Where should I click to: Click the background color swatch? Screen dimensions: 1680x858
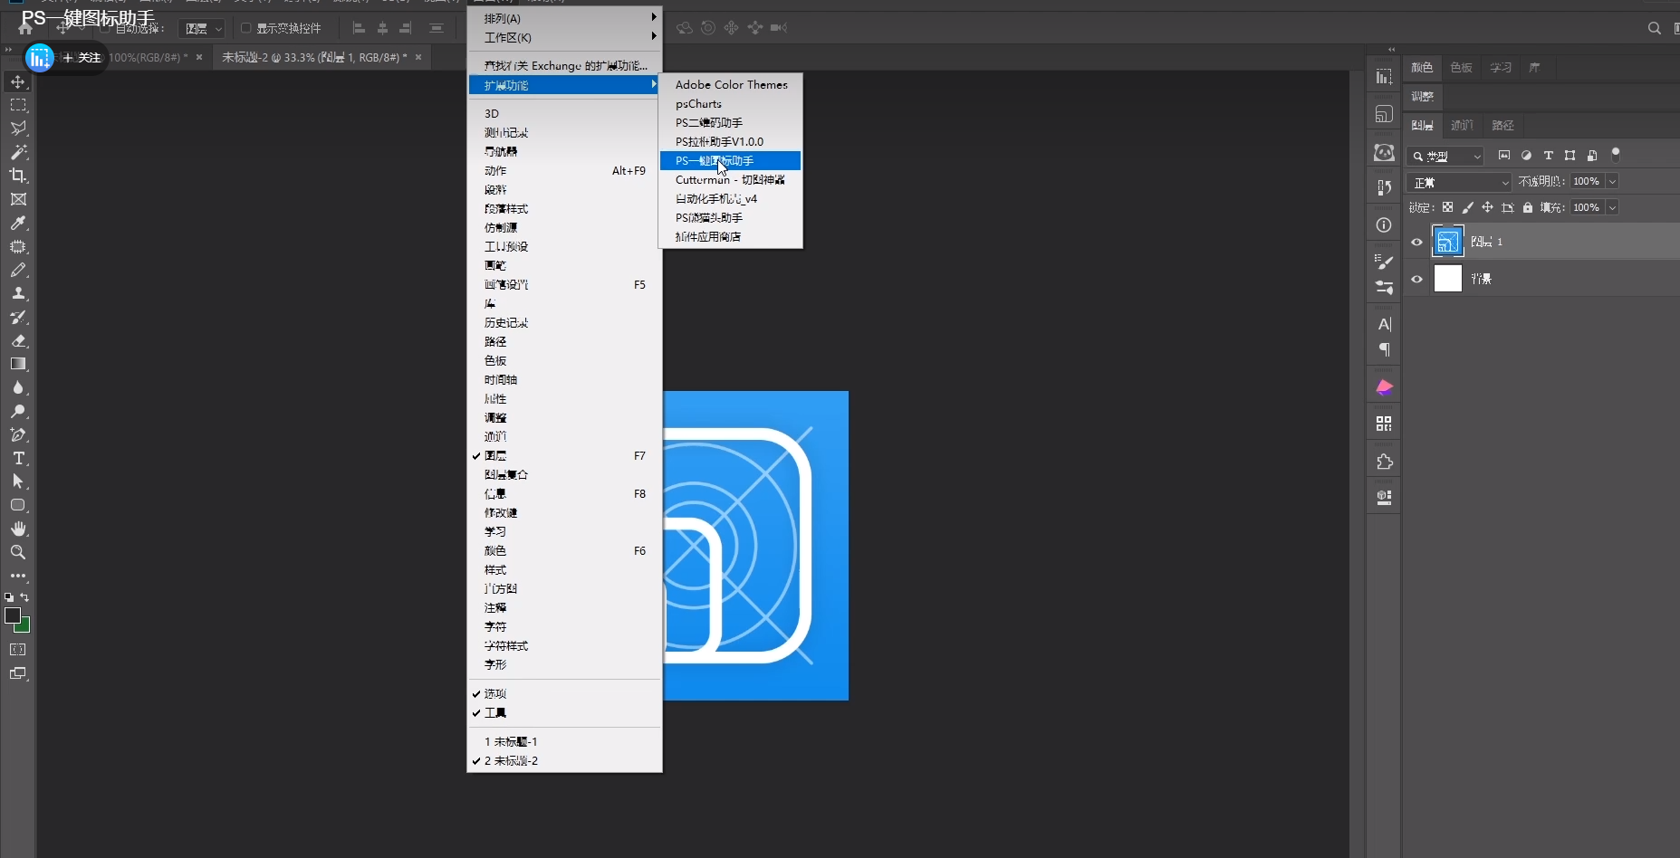tap(24, 625)
